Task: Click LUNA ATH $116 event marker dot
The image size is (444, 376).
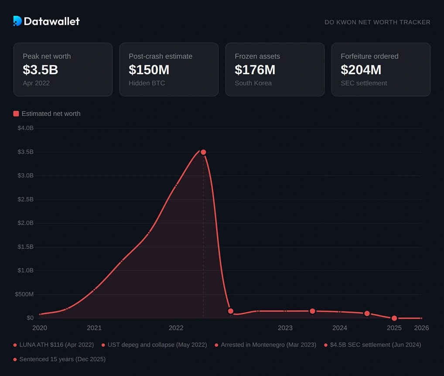Action: pos(15,345)
